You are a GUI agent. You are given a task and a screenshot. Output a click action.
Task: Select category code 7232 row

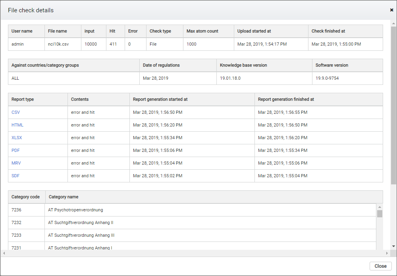point(17,222)
